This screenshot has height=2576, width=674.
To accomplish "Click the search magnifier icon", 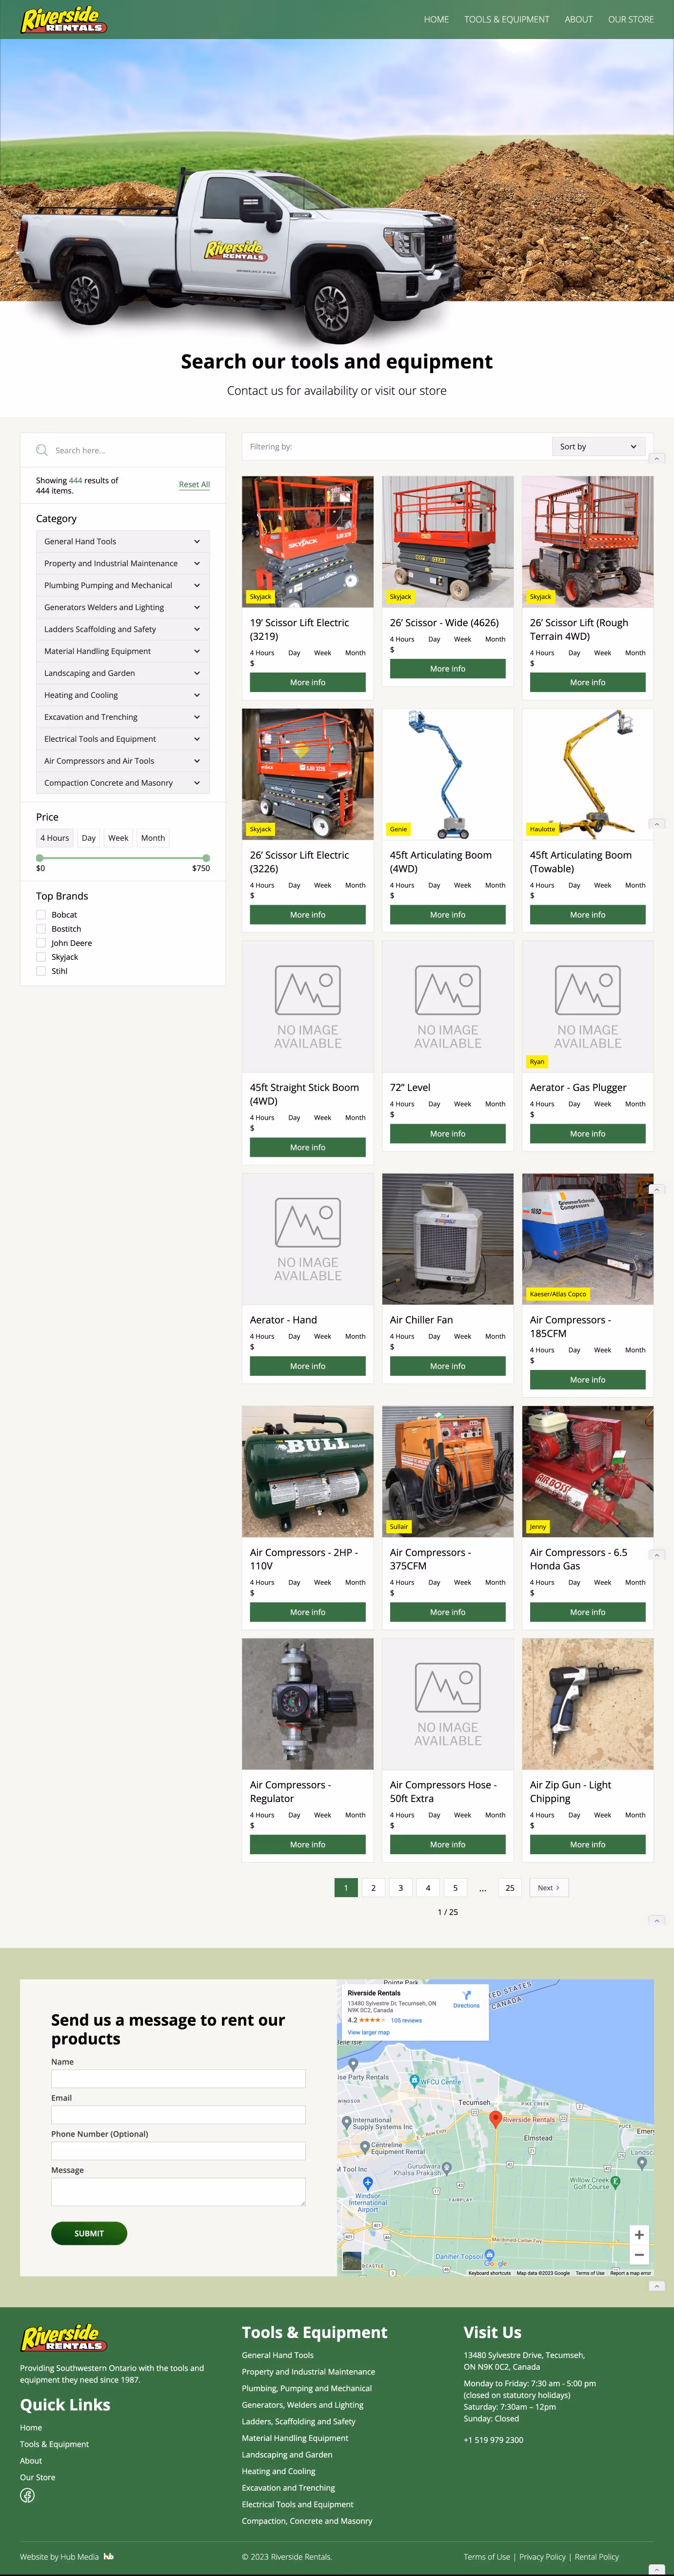I will click(x=41, y=450).
